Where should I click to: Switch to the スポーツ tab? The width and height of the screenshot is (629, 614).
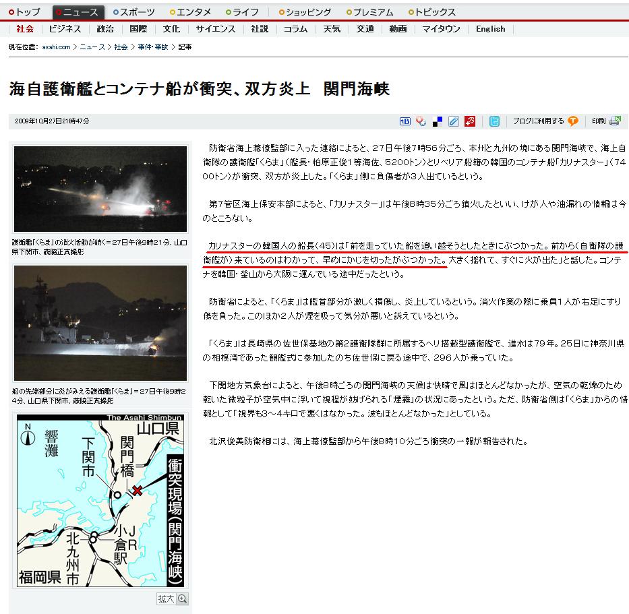[134, 12]
